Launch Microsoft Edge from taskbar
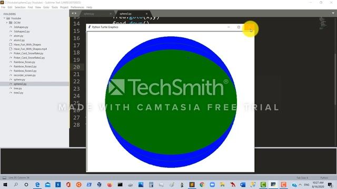337x189 pixels. click(x=37, y=184)
